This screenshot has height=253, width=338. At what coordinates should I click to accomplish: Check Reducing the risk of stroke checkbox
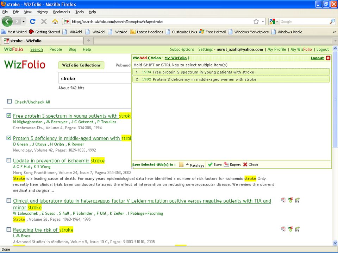tap(8, 229)
